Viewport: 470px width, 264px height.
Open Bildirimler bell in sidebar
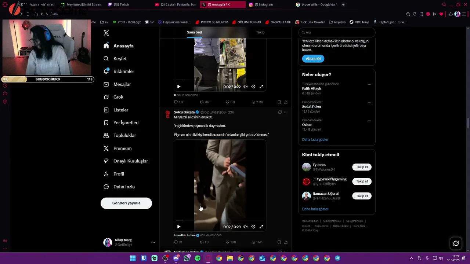pos(106,71)
